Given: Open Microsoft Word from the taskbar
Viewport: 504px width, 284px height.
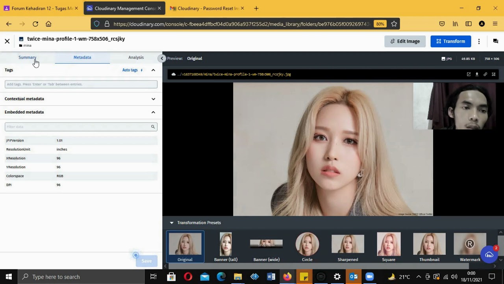Looking at the screenshot, I should [271, 277].
